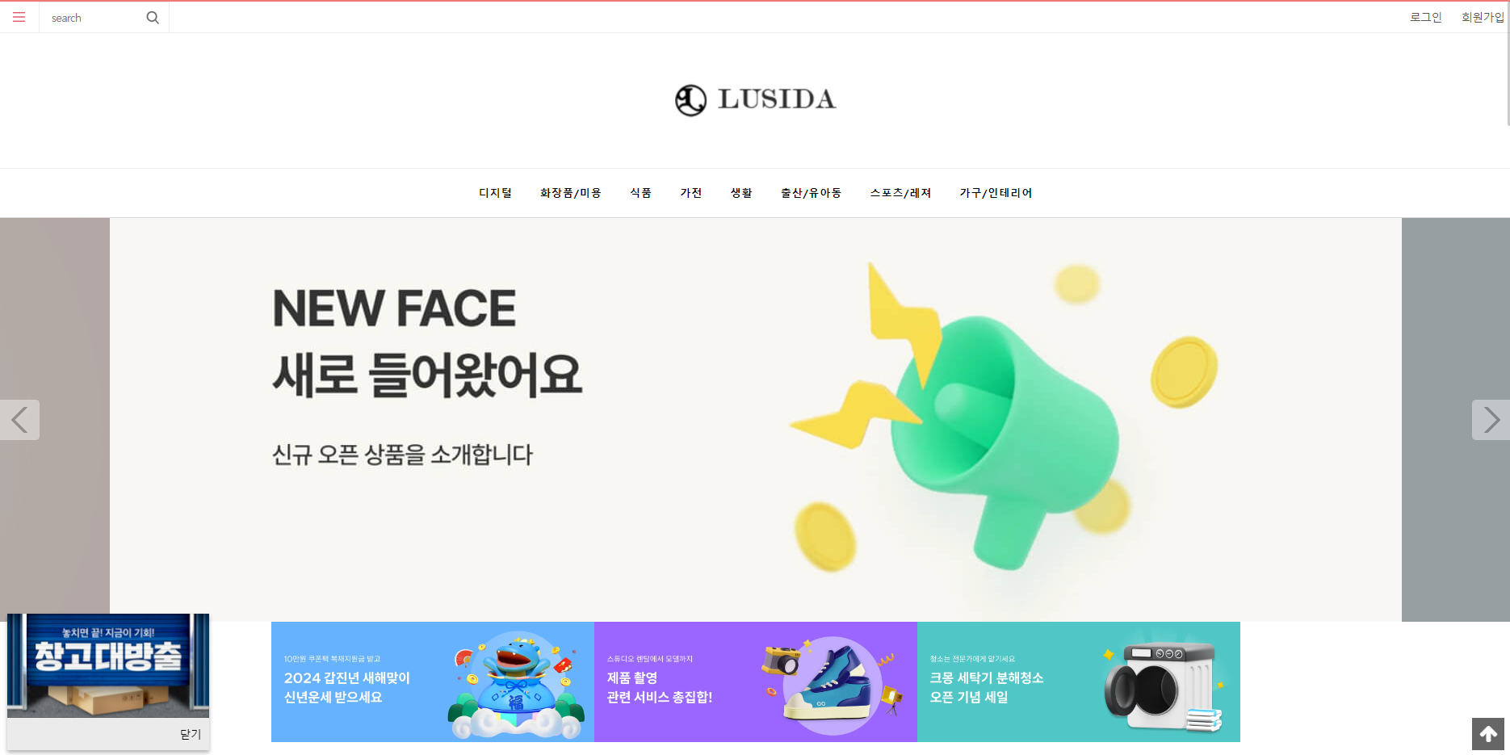
Task: Open the 제품 촬영 관련 서비스 banner
Action: tap(756, 682)
